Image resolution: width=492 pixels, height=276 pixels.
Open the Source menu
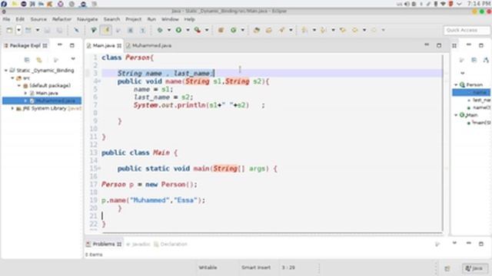pos(38,19)
